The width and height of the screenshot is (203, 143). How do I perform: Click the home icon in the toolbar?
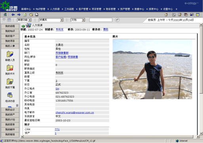click(166, 15)
